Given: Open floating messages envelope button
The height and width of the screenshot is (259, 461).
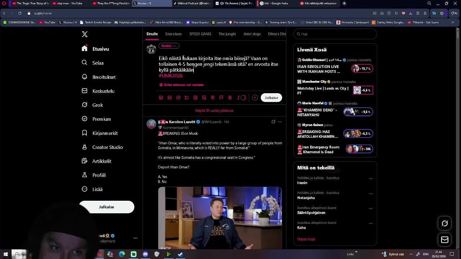Looking at the screenshot, I should pyautogui.click(x=445, y=240).
